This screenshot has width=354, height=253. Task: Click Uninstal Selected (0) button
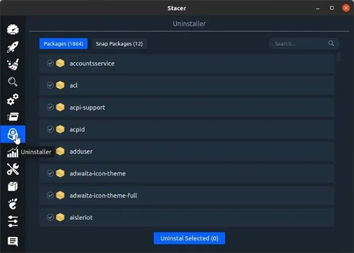189,238
